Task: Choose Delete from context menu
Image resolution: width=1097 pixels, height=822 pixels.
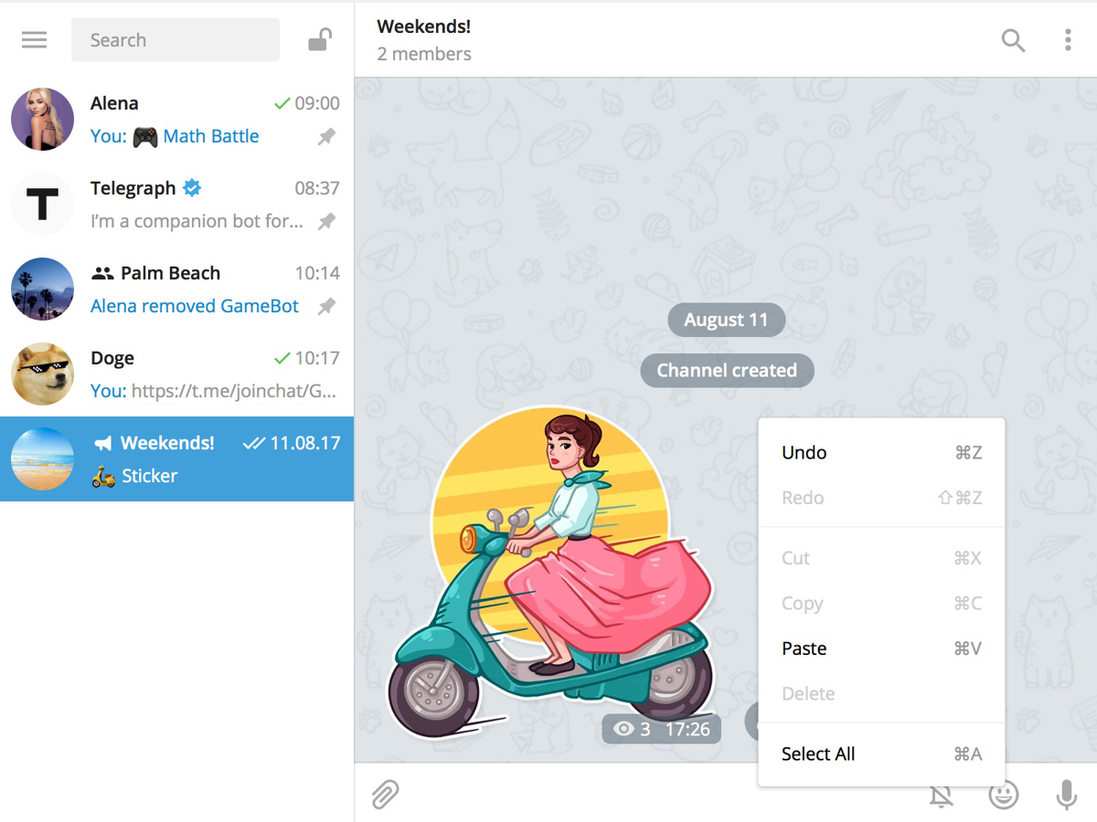Action: tap(881, 694)
